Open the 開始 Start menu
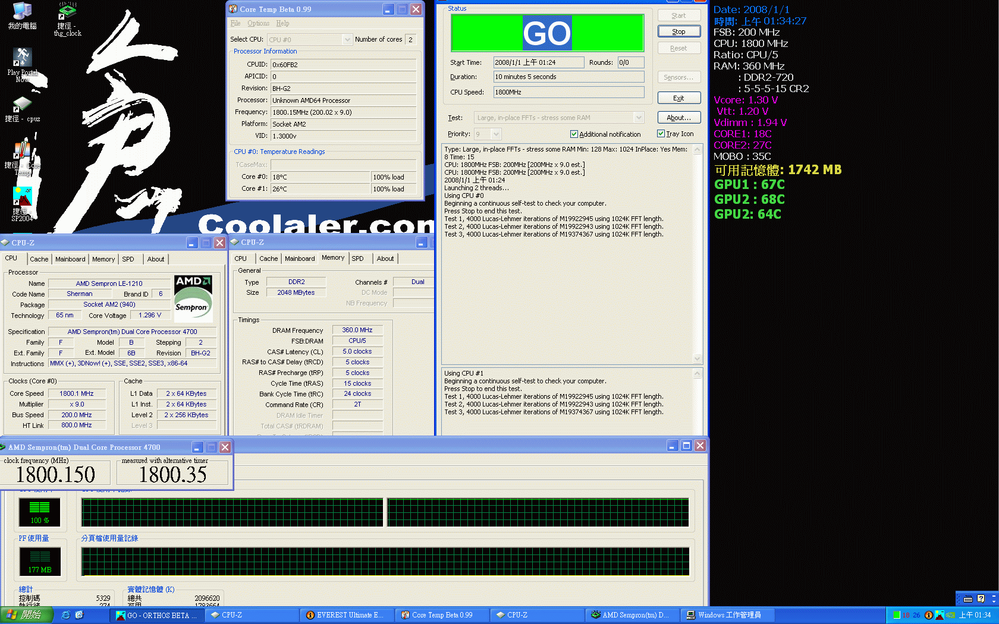The width and height of the screenshot is (999, 624). click(27, 615)
